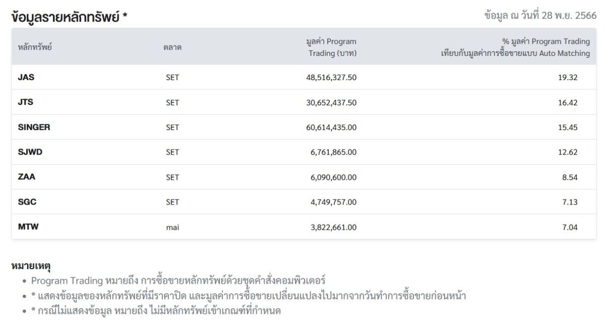This screenshot has height=325, width=605.
Task: Click the 19.32 percentage for JAS
Action: [x=568, y=78]
